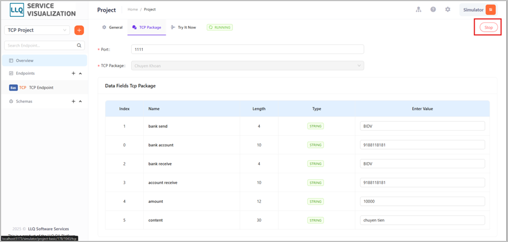Open the Try It Now tab
Screen dimensions: 508x242
[x=183, y=27]
